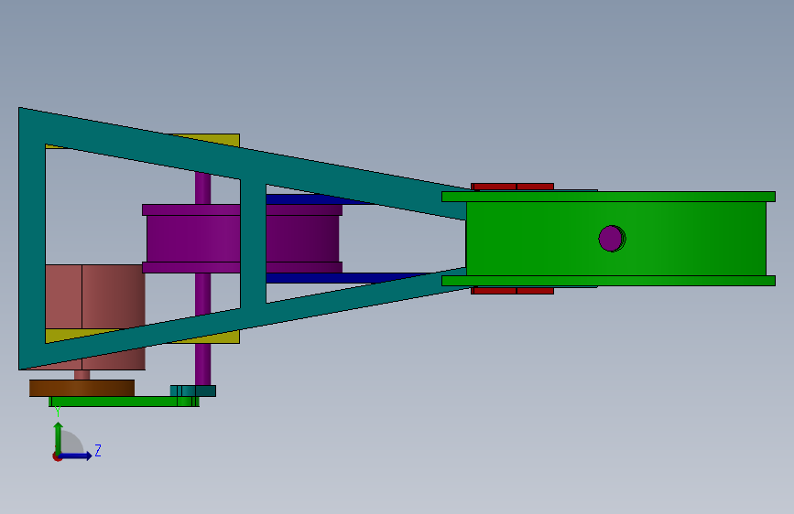This screenshot has height=514, width=794.
Task: Select the upper red clamp piece
Action: point(512,187)
